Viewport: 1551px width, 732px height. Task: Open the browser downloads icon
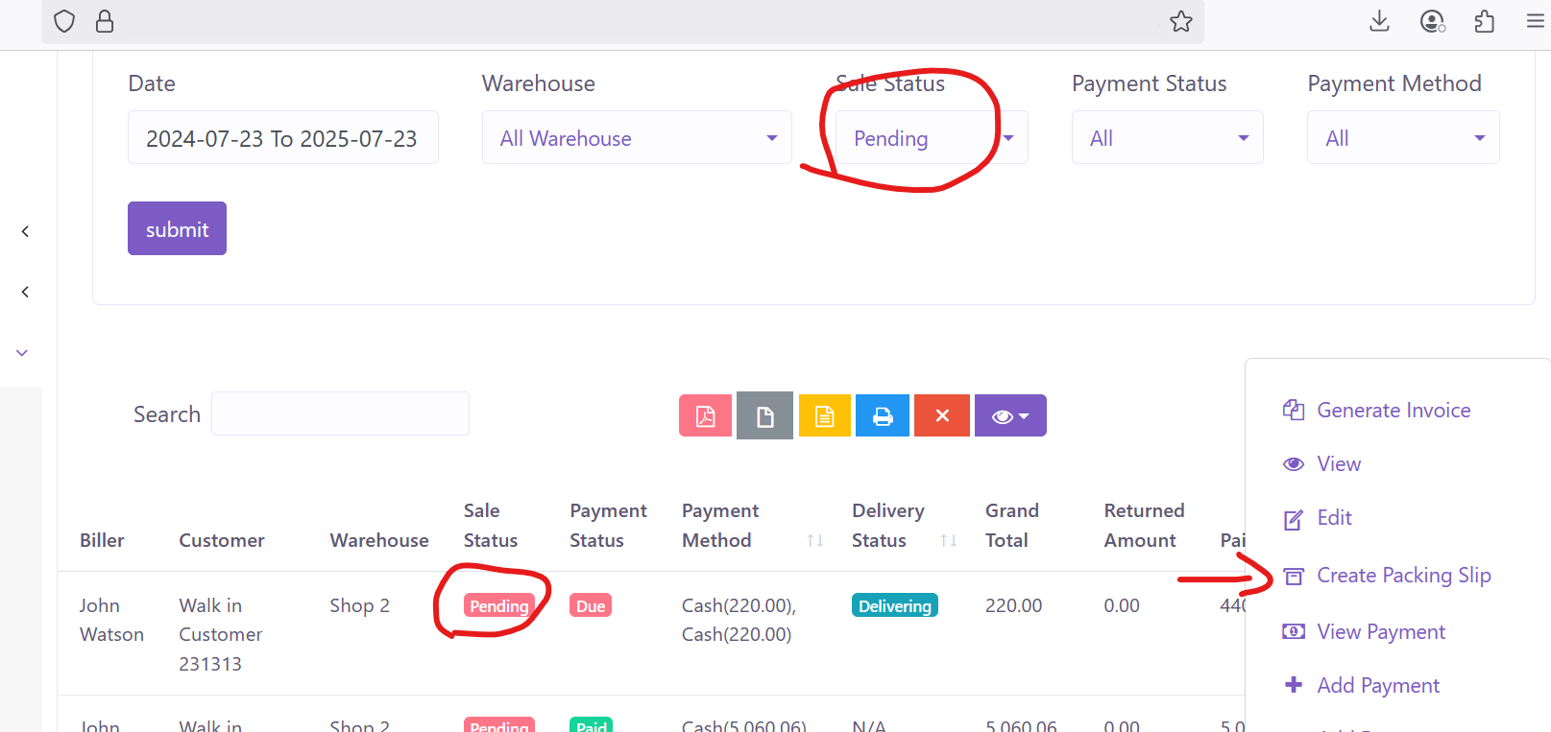point(1379,21)
